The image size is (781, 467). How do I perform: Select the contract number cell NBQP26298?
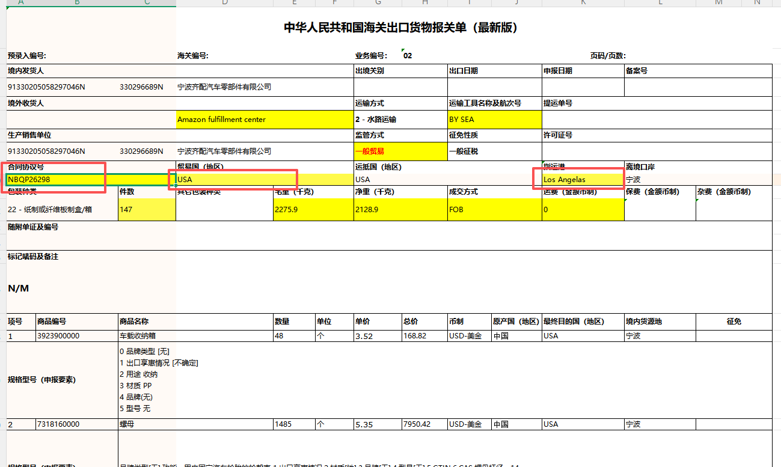tap(29, 180)
